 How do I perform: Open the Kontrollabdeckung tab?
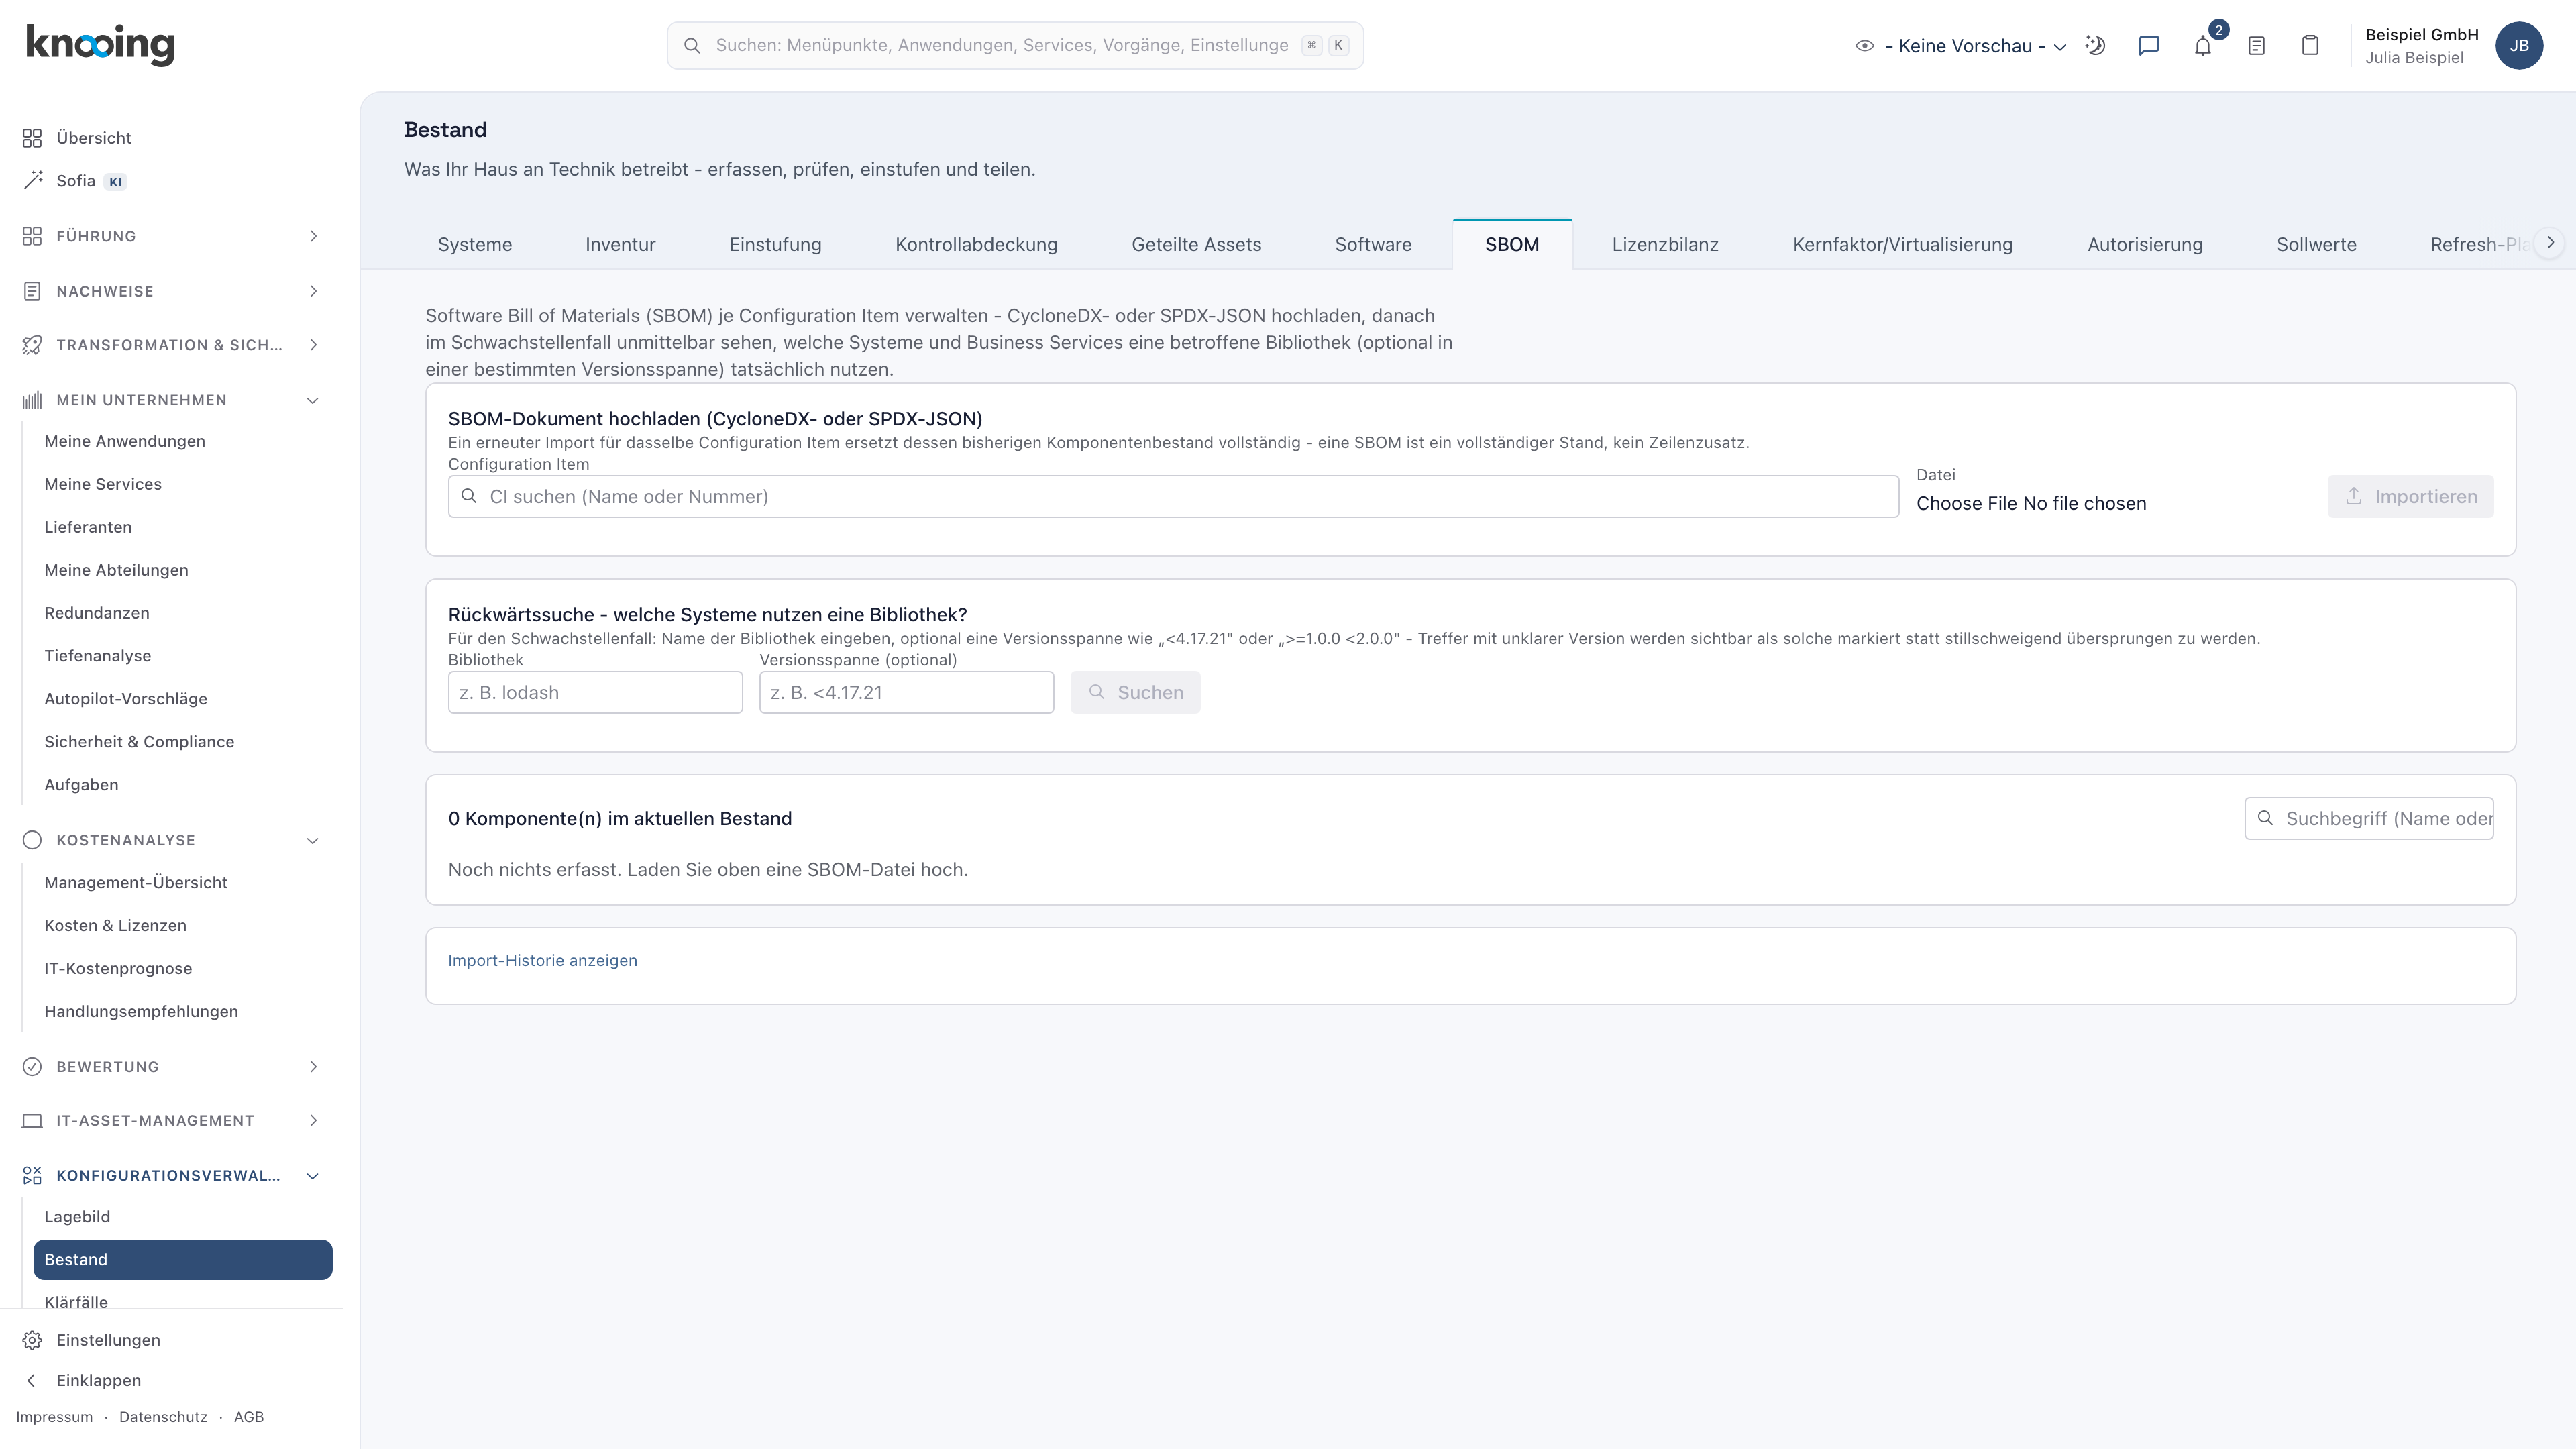coord(976,244)
